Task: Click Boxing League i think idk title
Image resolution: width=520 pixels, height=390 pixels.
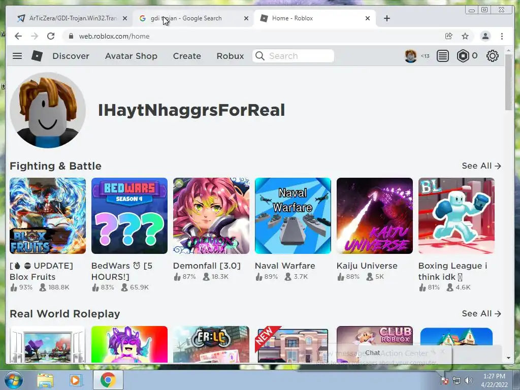Action: pos(452,271)
